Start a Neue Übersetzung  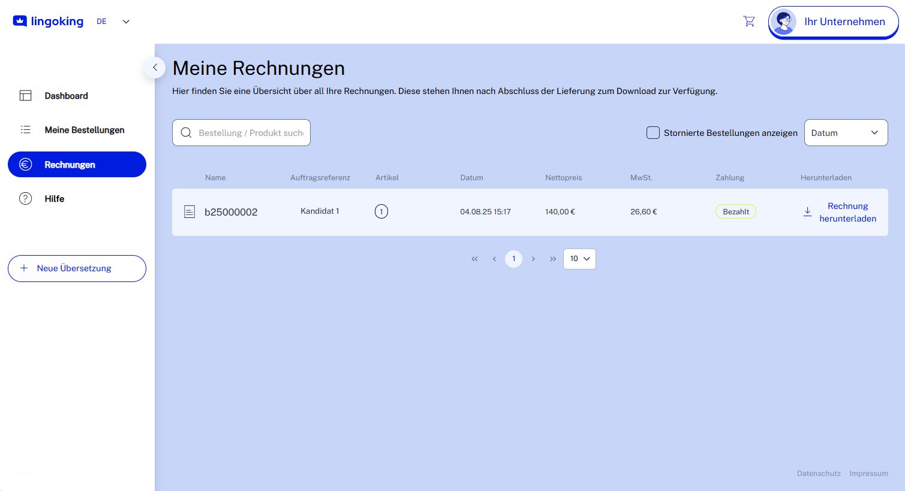click(x=77, y=268)
